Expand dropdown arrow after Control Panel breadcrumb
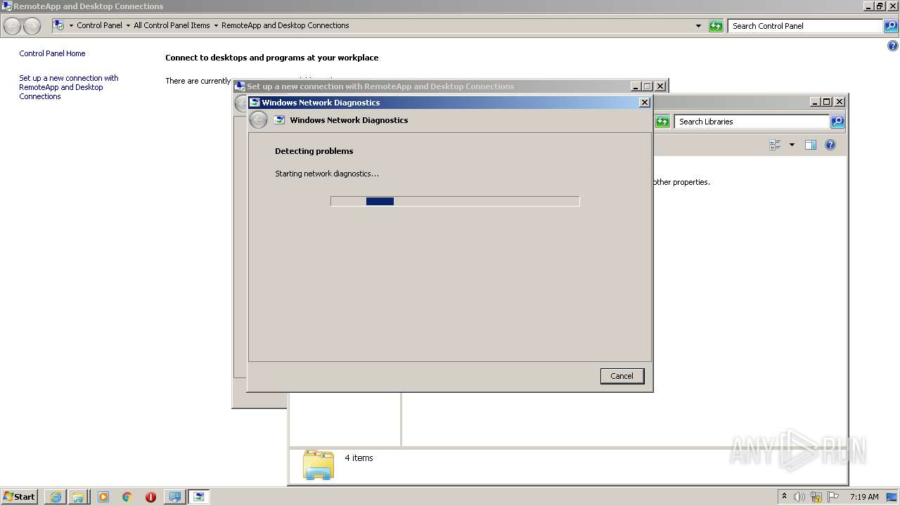This screenshot has width=900, height=506. point(128,26)
